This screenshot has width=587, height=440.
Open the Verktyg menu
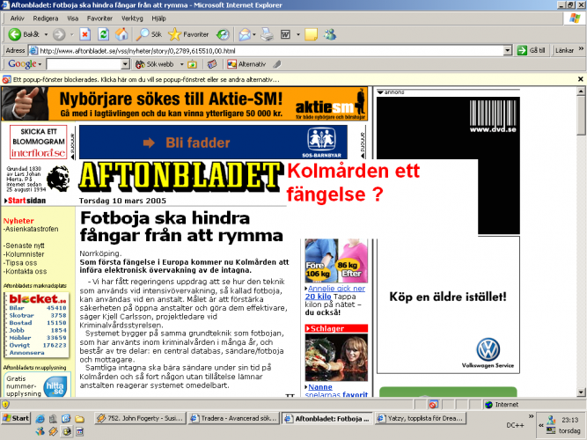(132, 18)
